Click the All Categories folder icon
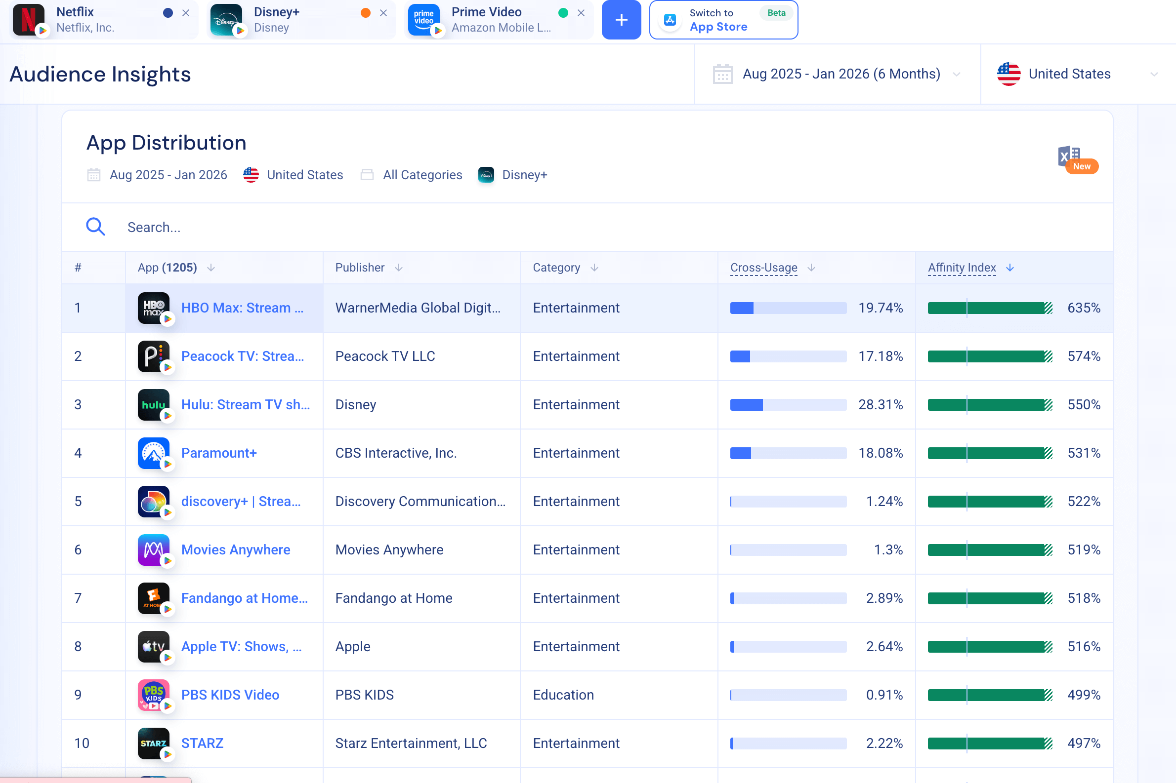 point(367,175)
